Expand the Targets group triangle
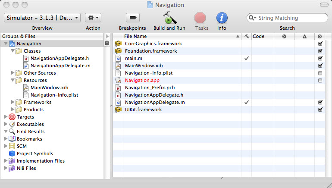This screenshot has height=188, width=332. 6,117
